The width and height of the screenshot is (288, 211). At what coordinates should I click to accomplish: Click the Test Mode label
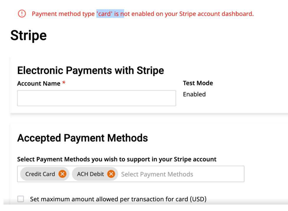198,83
